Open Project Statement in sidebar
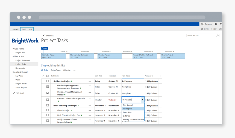The image size is (235, 138). (x=23, y=60)
